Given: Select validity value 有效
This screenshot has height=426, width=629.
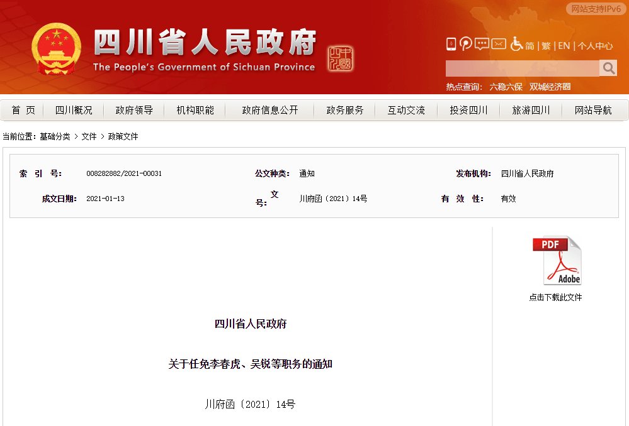Looking at the screenshot, I should pos(508,199).
